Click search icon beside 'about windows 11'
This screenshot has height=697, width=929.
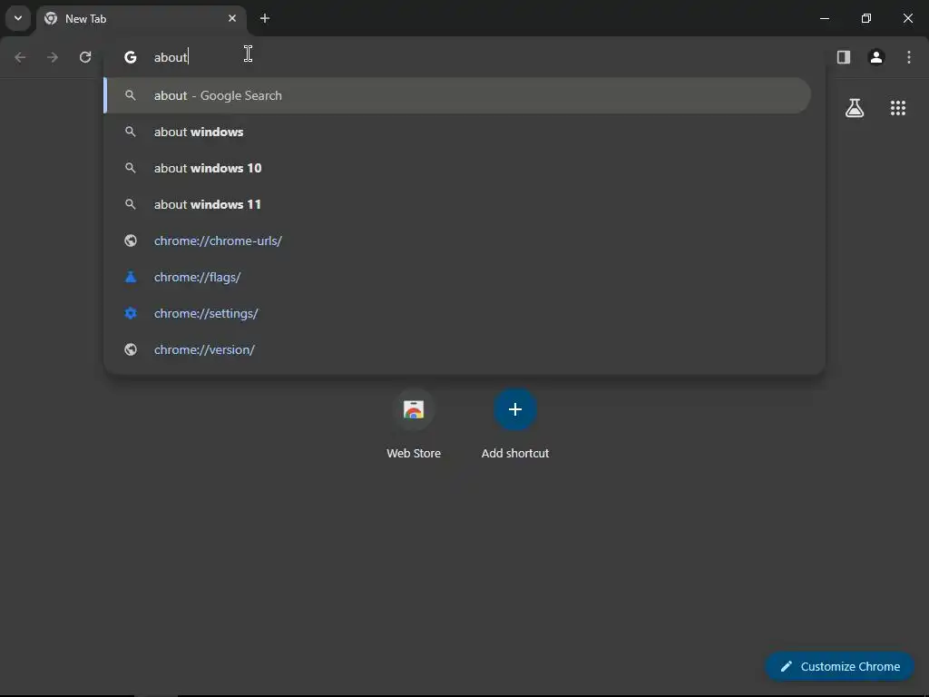(x=131, y=204)
